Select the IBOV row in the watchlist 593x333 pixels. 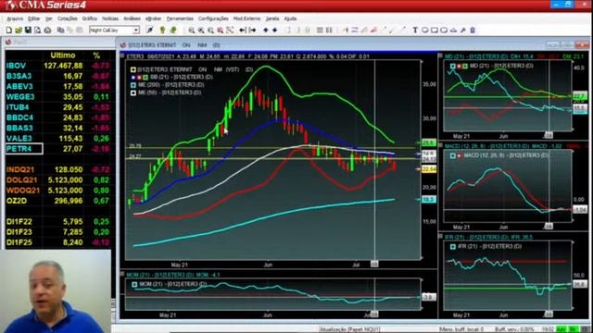(59, 66)
